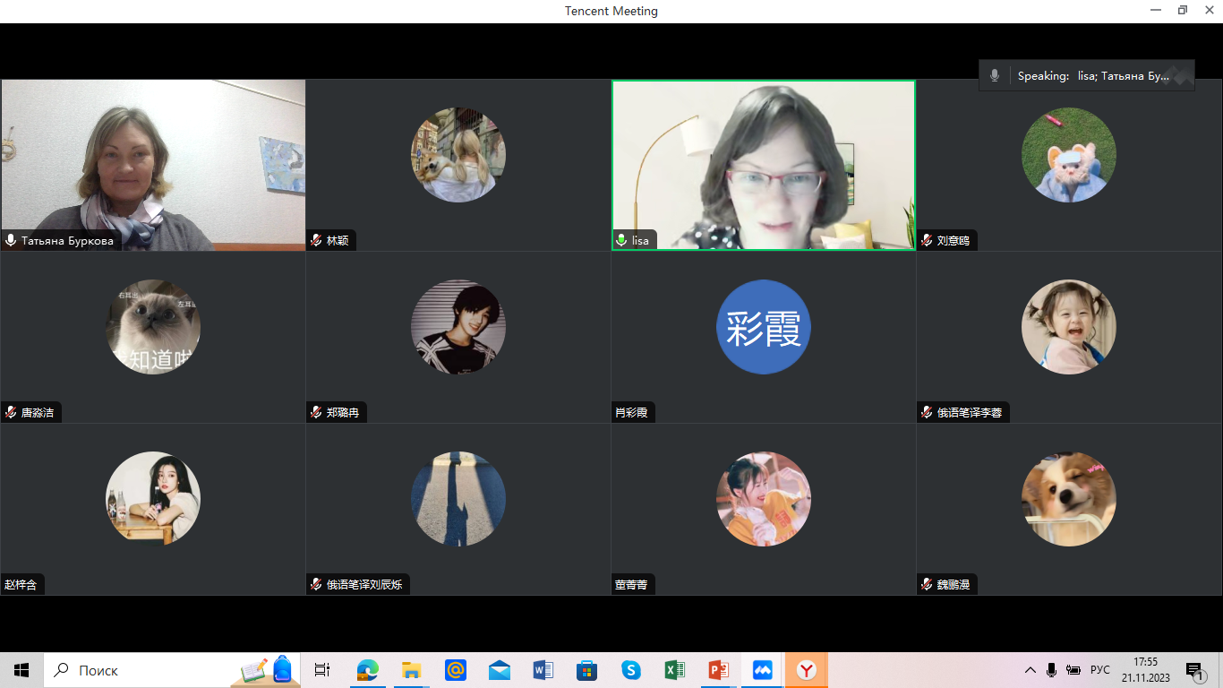Click Татьяна Буркова's microphone icon

coord(11,241)
